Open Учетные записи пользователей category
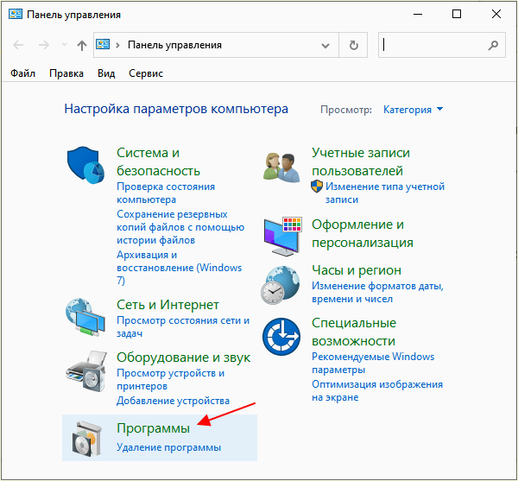Image resolution: width=518 pixels, height=481 pixels. pyautogui.click(x=361, y=161)
